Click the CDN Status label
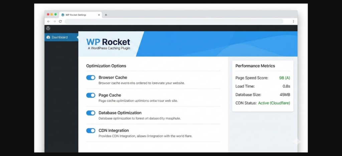 tap(246, 103)
